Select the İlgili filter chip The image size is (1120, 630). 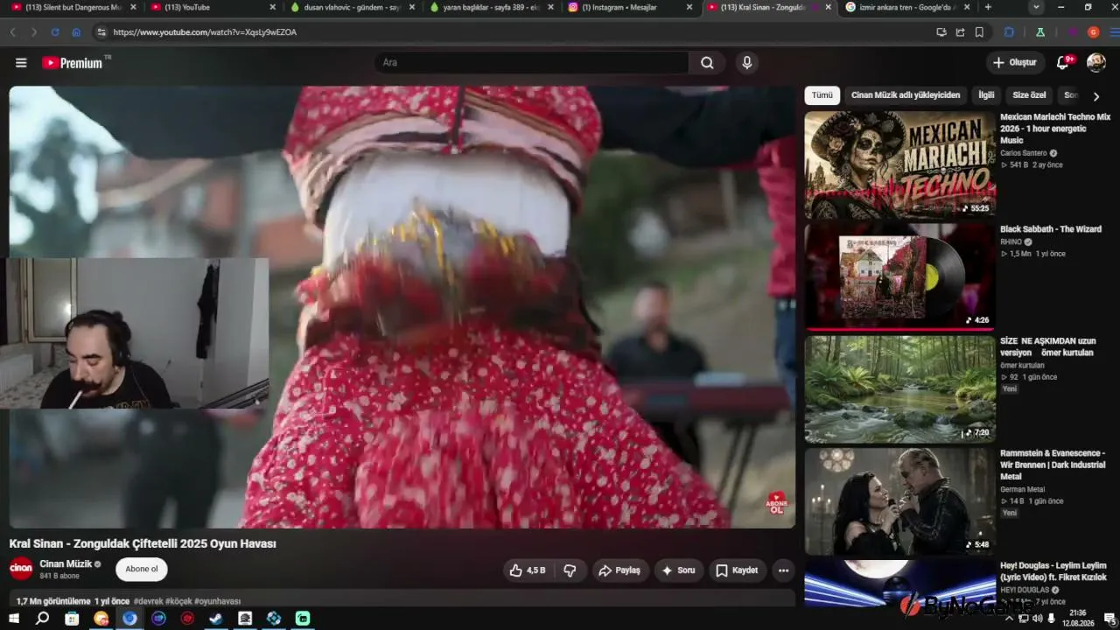[x=986, y=95]
